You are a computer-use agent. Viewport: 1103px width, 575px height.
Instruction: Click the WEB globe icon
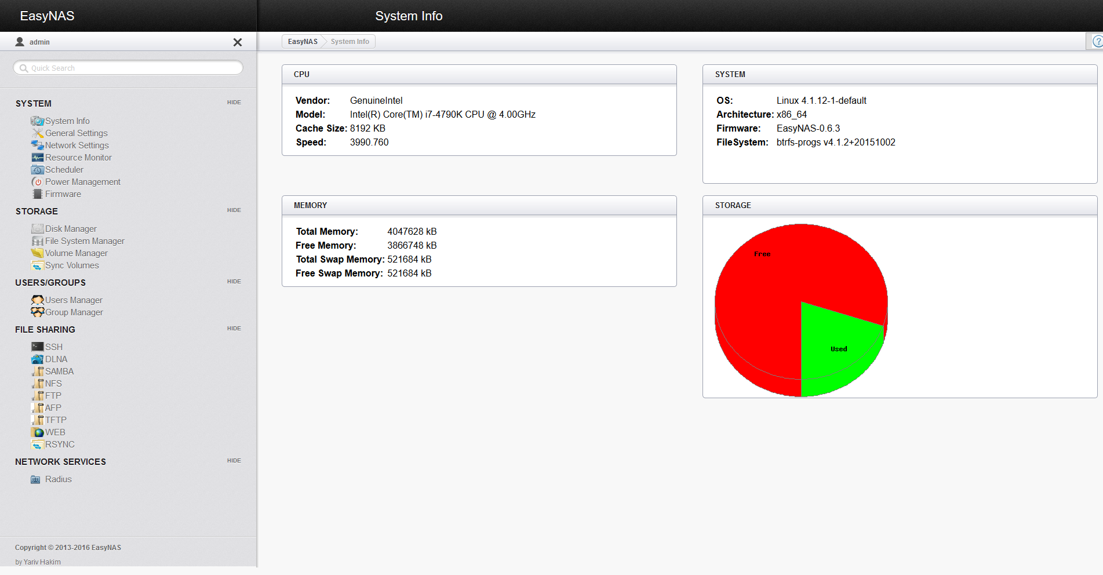point(38,432)
